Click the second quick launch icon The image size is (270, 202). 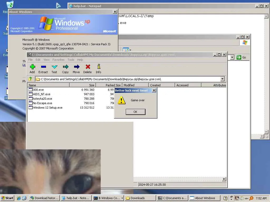point(24,198)
